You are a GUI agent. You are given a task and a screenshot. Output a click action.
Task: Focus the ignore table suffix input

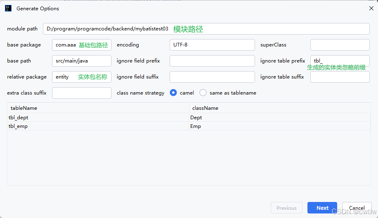click(340, 77)
